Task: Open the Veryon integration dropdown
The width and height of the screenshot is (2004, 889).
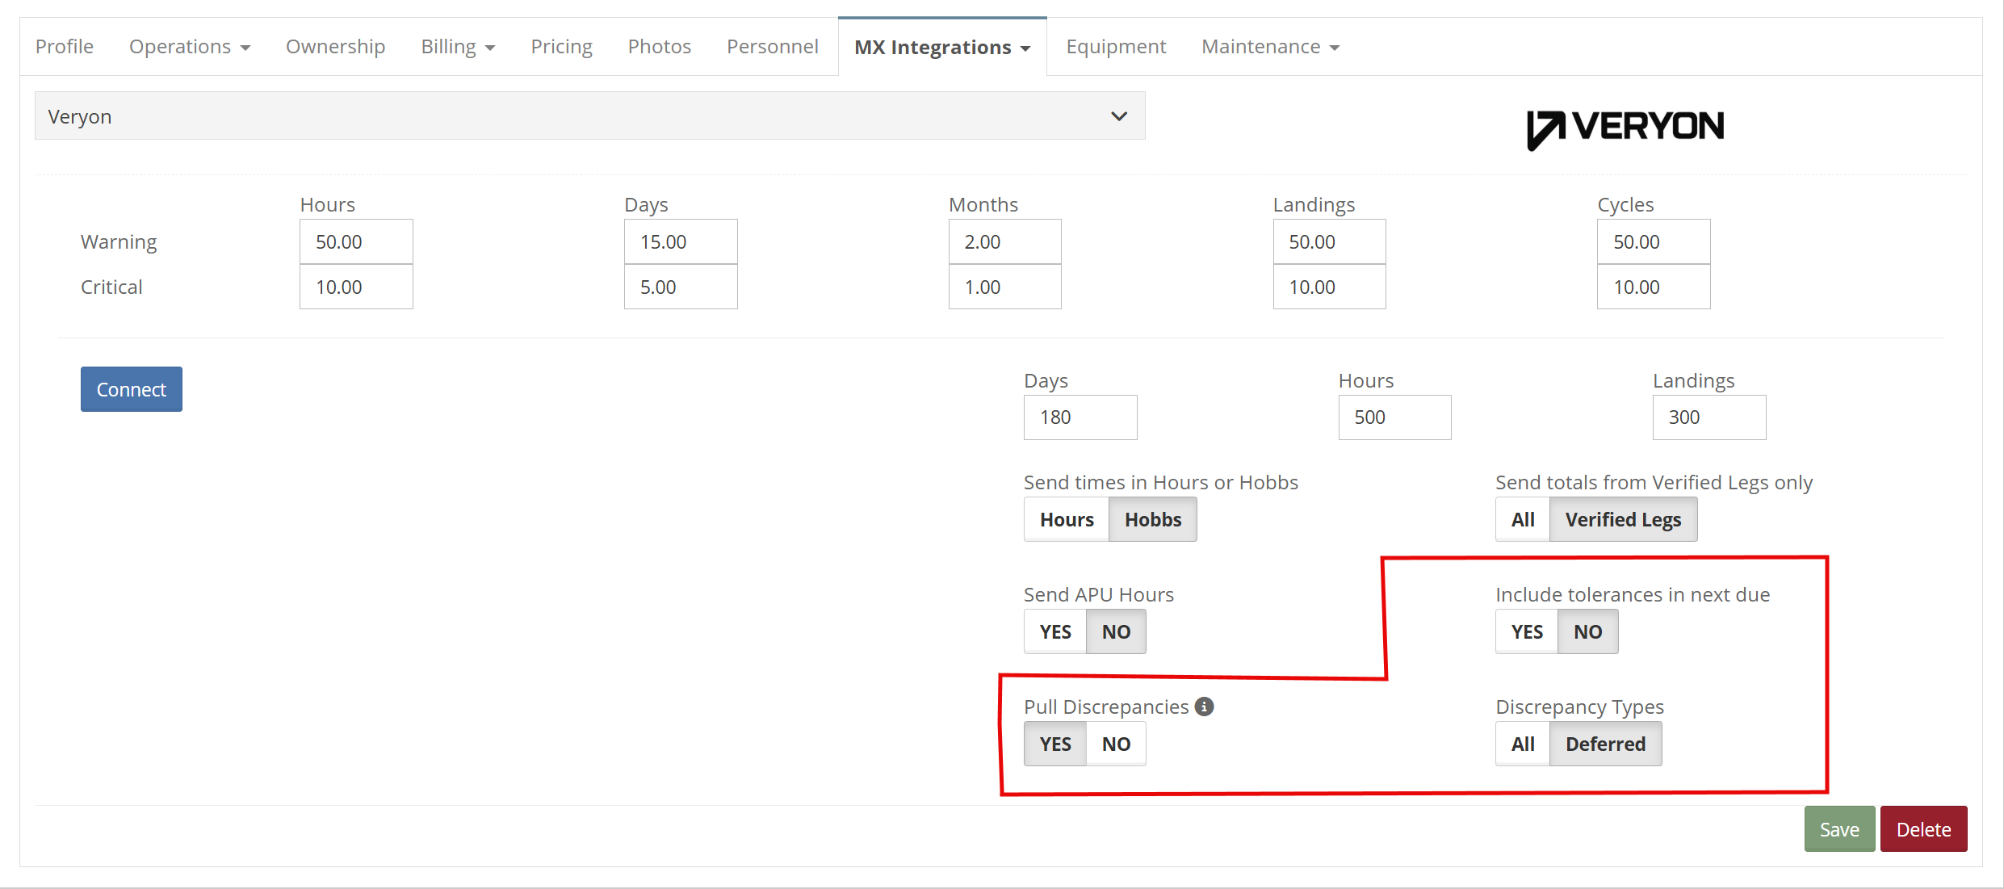Action: 589,116
